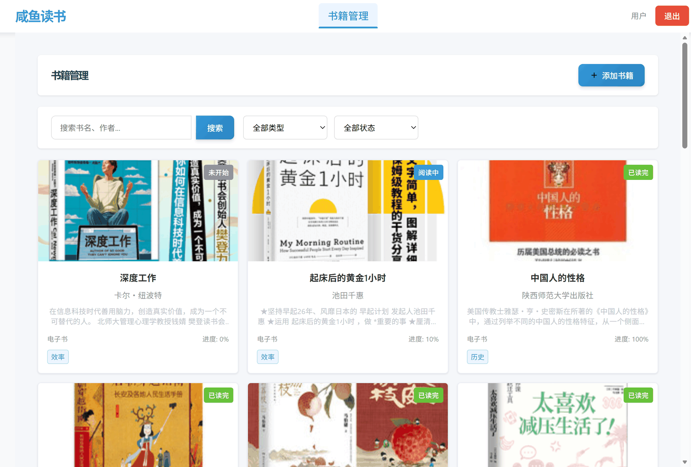Click the 未开始 badge on 深度工作
The width and height of the screenshot is (691, 467).
[x=218, y=172]
